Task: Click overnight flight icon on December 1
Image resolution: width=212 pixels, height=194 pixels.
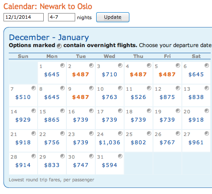Action: (x=63, y=65)
